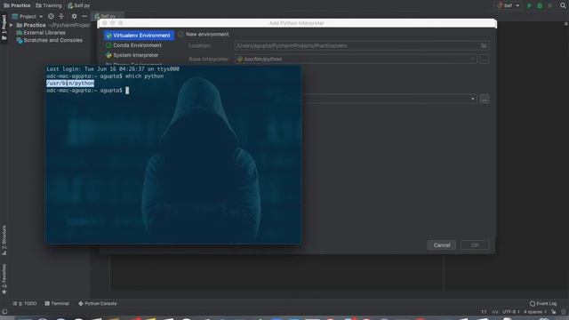
Task: Open the existing interpreter dropdown arrow
Action: tap(472, 99)
